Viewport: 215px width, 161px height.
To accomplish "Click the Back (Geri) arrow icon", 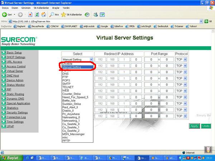I will tap(4, 15).
